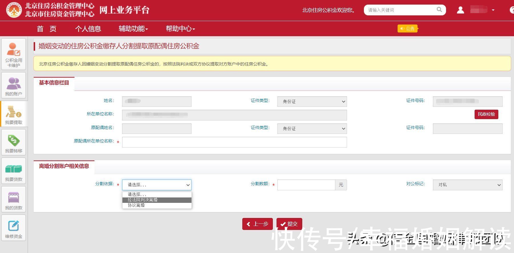Click the 民政校验 button
The width and height of the screenshot is (514, 253).
[486, 114]
